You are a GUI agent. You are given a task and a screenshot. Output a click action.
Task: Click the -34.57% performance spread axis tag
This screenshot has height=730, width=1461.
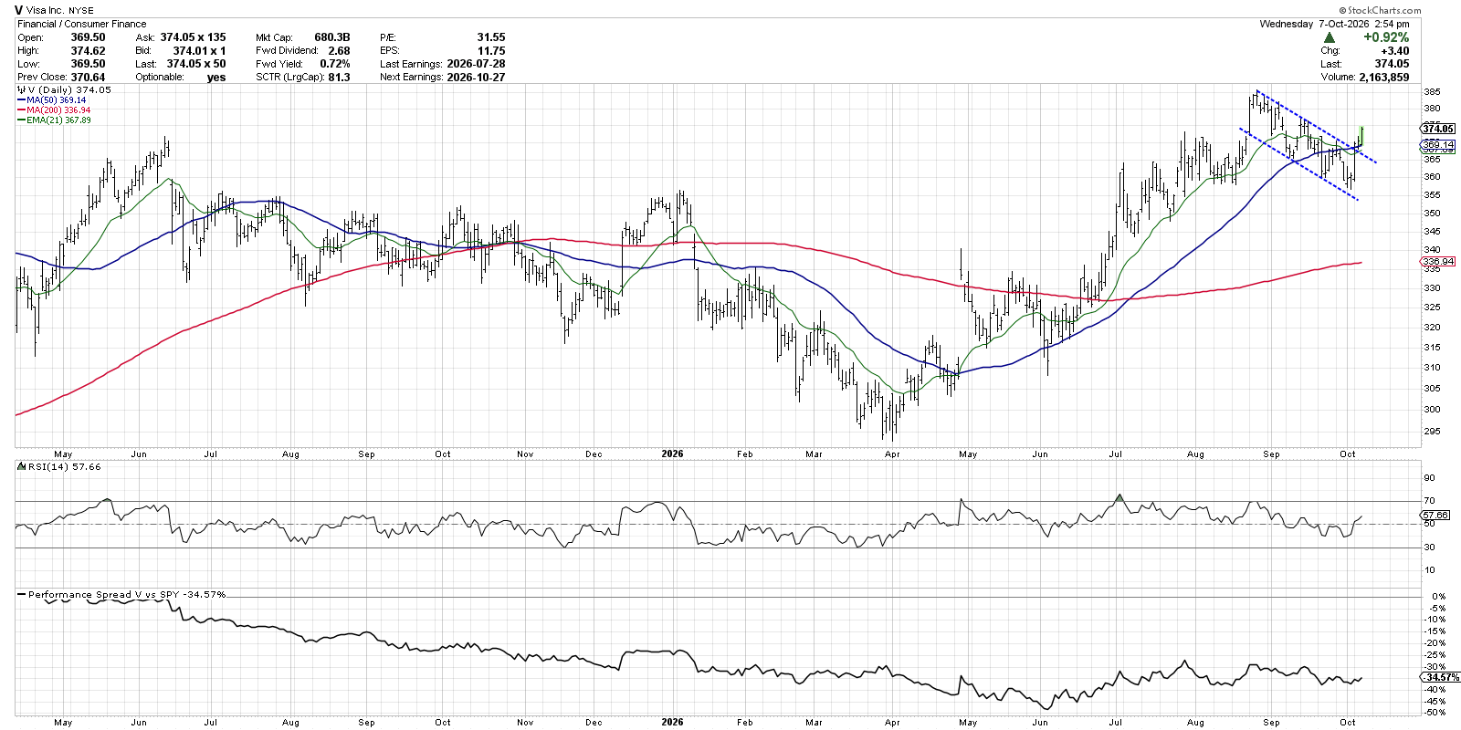tap(1441, 678)
